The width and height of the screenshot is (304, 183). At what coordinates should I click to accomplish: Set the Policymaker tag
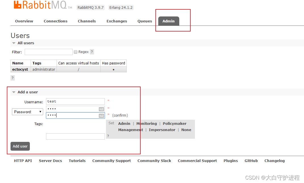pyautogui.click(x=174, y=123)
